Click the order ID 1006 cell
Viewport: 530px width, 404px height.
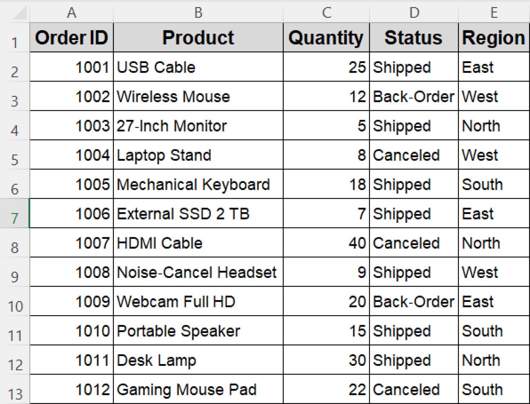(71, 214)
